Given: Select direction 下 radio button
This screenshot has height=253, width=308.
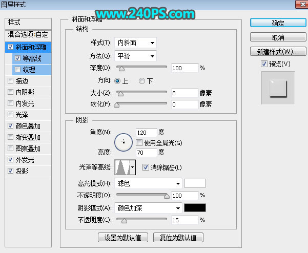Looking at the screenshot, I should click(x=141, y=81).
